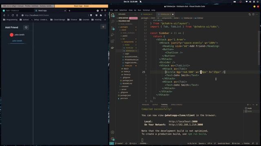Open Run and Debug view in VS Code

113,34
